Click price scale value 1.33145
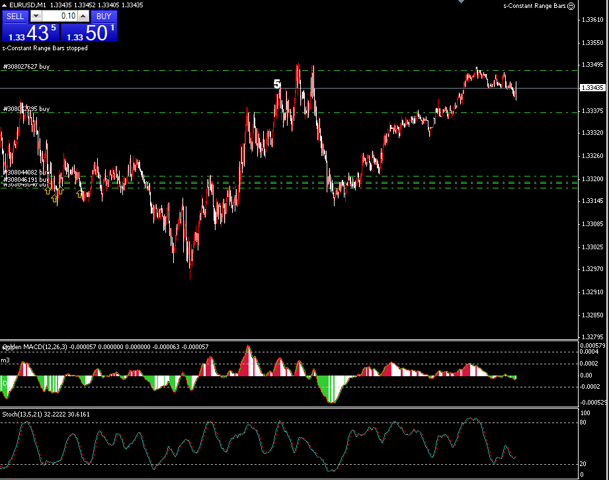 pyautogui.click(x=592, y=201)
